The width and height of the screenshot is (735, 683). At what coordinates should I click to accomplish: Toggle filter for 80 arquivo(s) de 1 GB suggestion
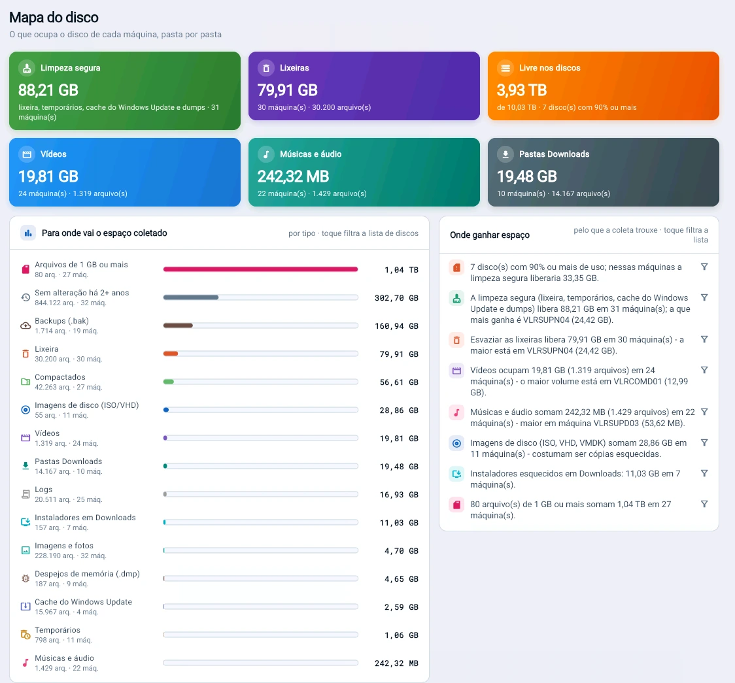(704, 504)
